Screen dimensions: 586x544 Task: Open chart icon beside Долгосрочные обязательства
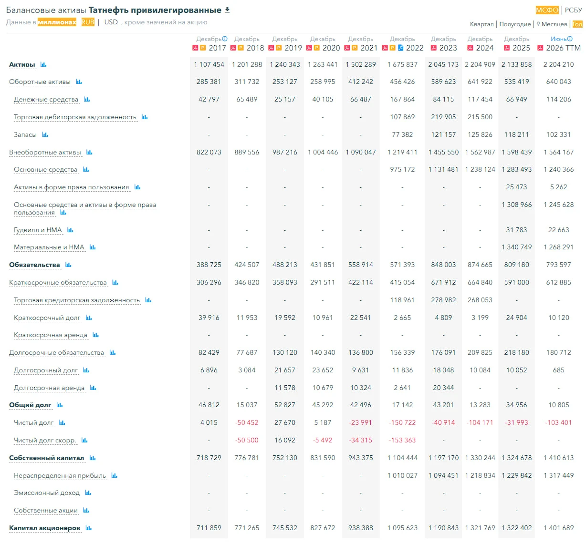pyautogui.click(x=113, y=352)
